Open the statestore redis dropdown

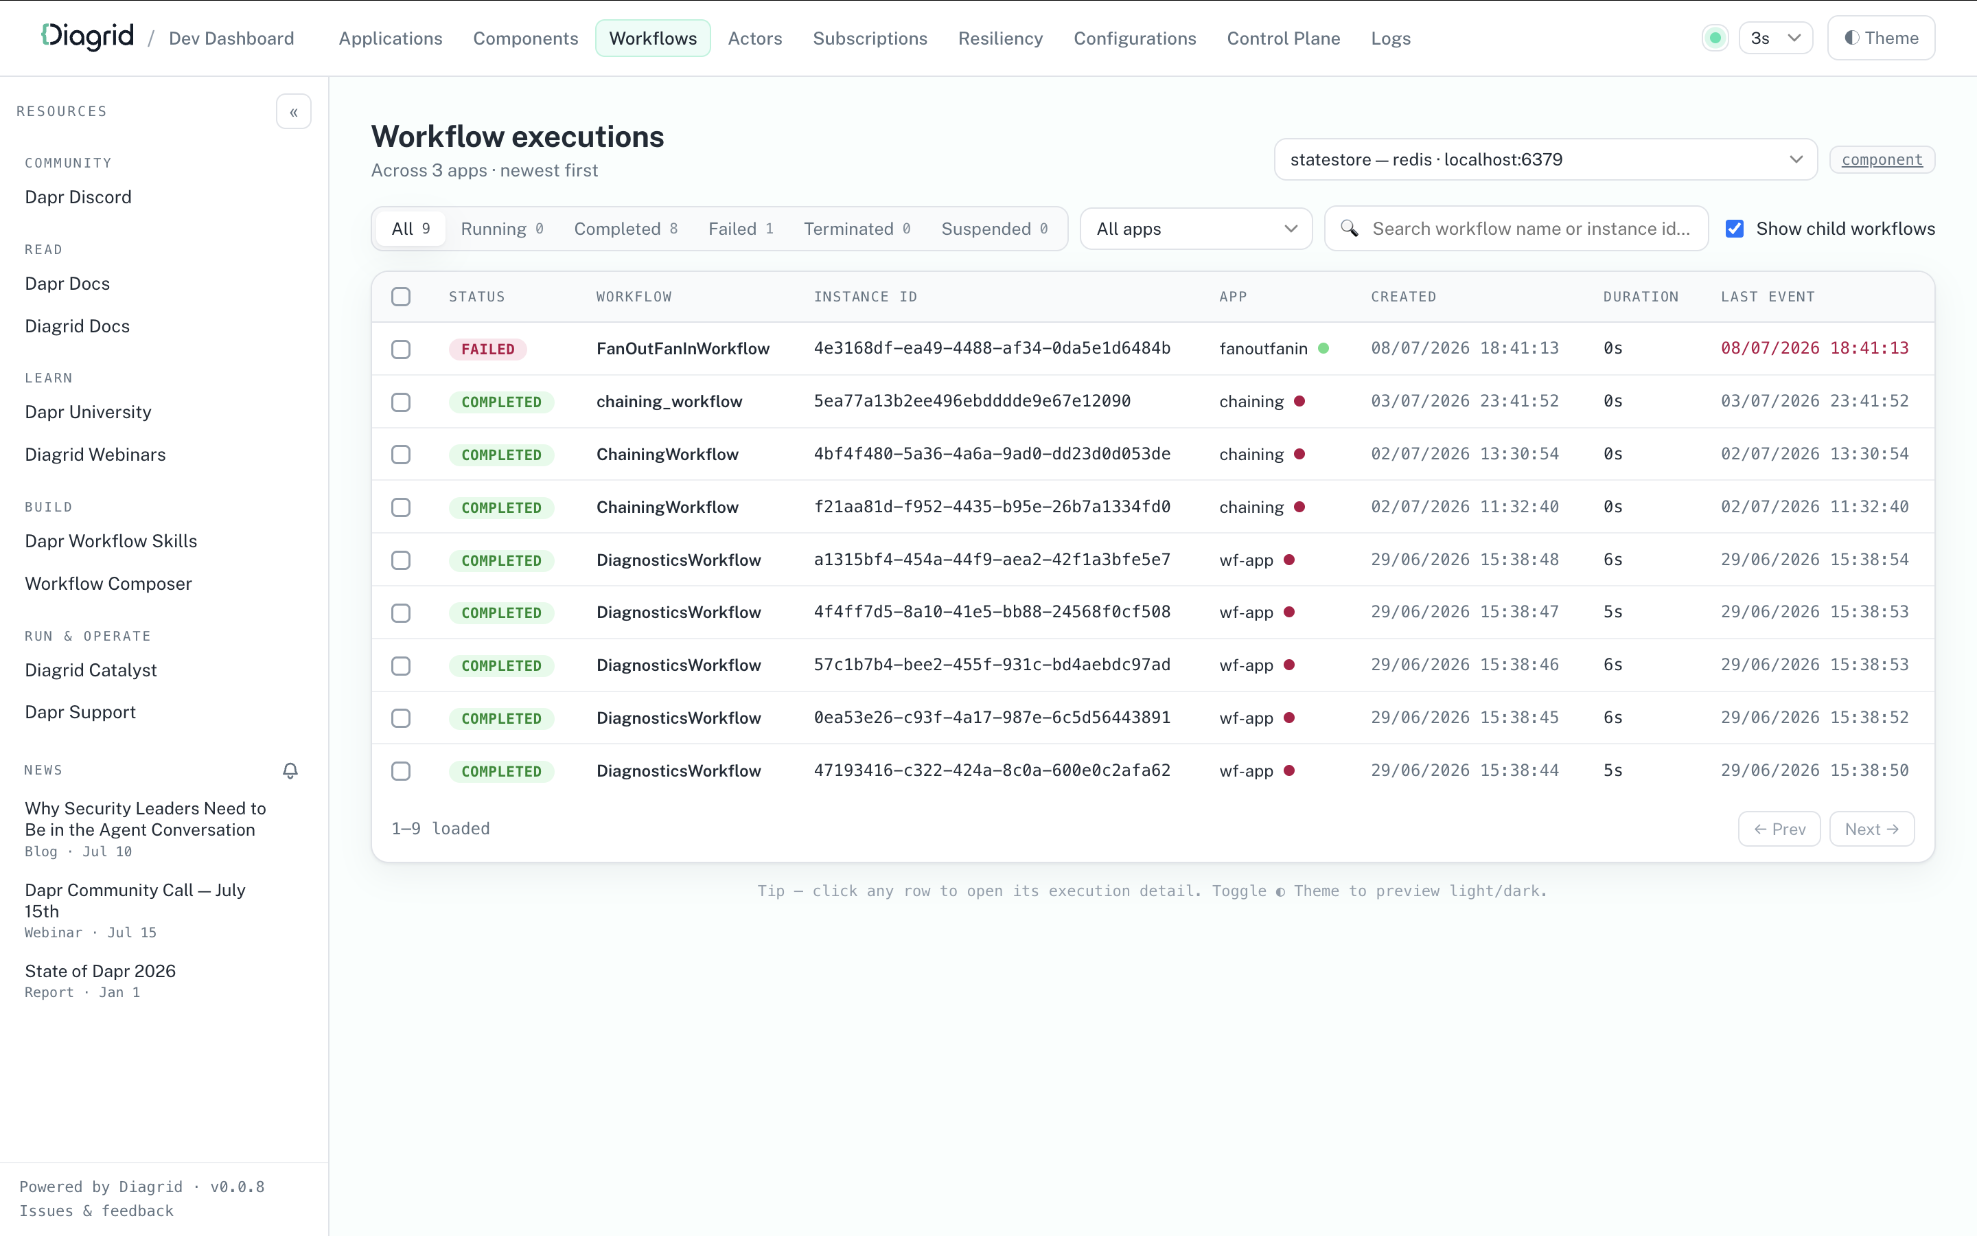[x=1546, y=159]
